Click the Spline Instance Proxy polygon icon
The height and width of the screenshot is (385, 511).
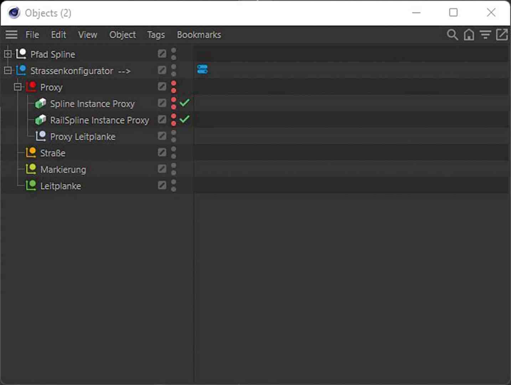(x=40, y=103)
